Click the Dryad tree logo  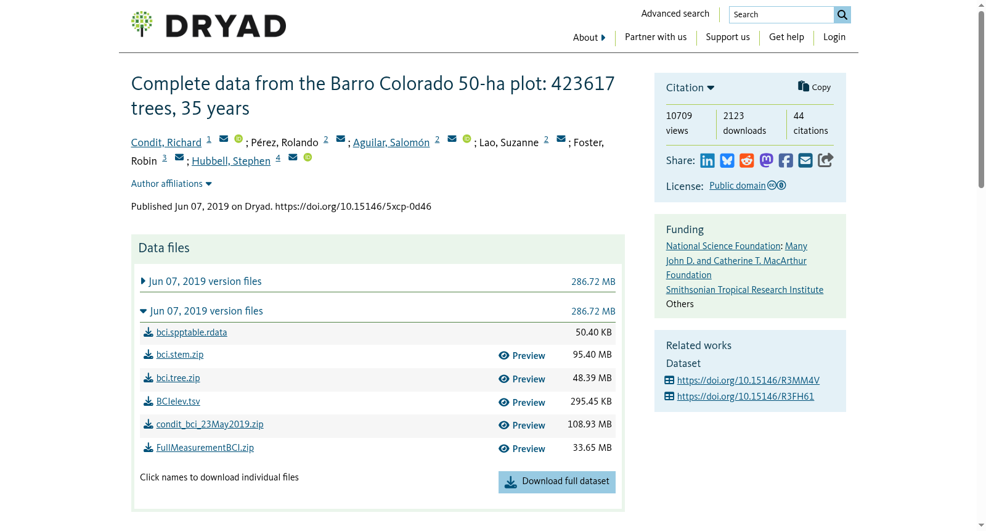(x=142, y=24)
